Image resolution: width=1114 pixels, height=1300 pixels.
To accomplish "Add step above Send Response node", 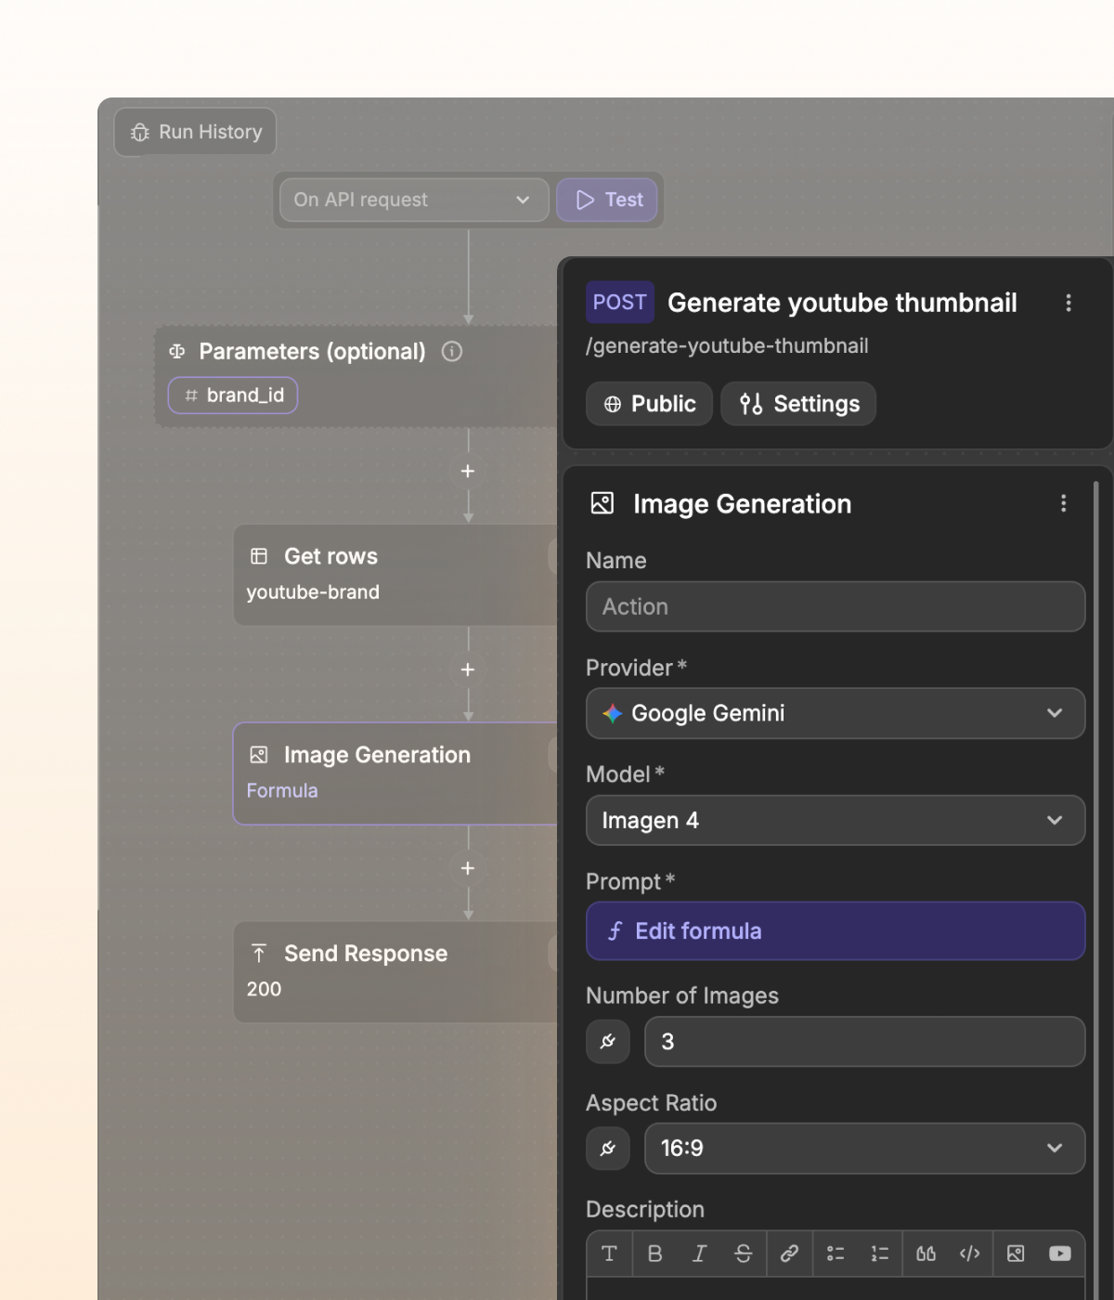I will 468,868.
